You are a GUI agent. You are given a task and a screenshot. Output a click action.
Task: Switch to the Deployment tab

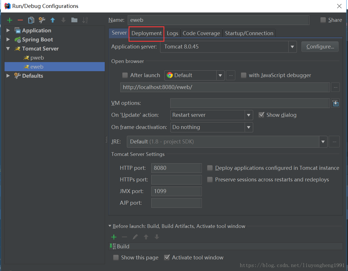click(146, 33)
